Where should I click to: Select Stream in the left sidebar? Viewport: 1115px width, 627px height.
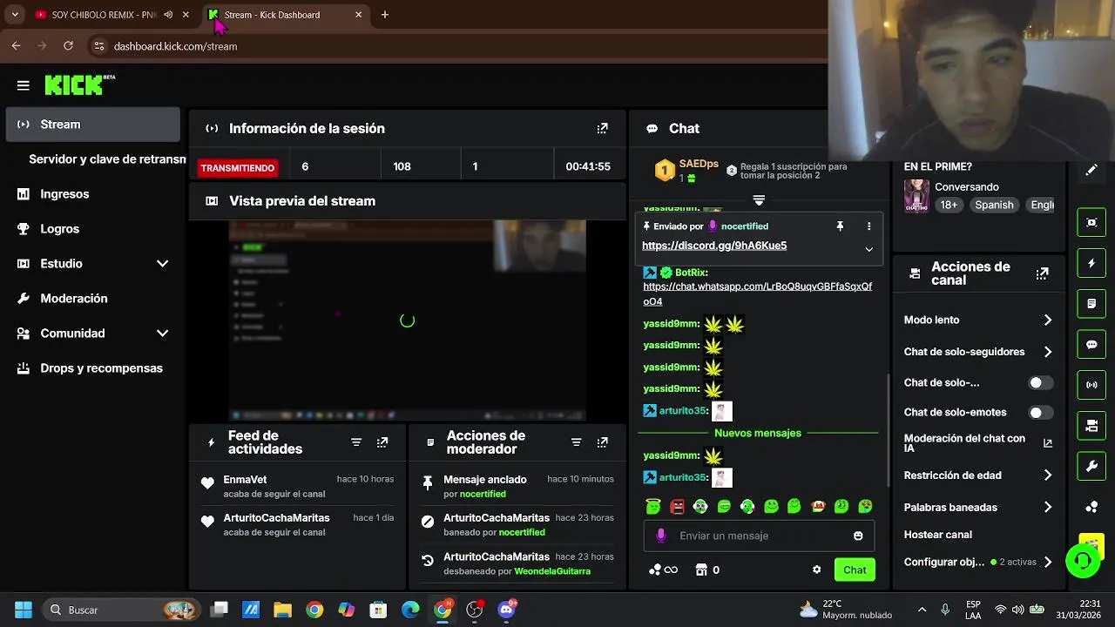coord(92,125)
